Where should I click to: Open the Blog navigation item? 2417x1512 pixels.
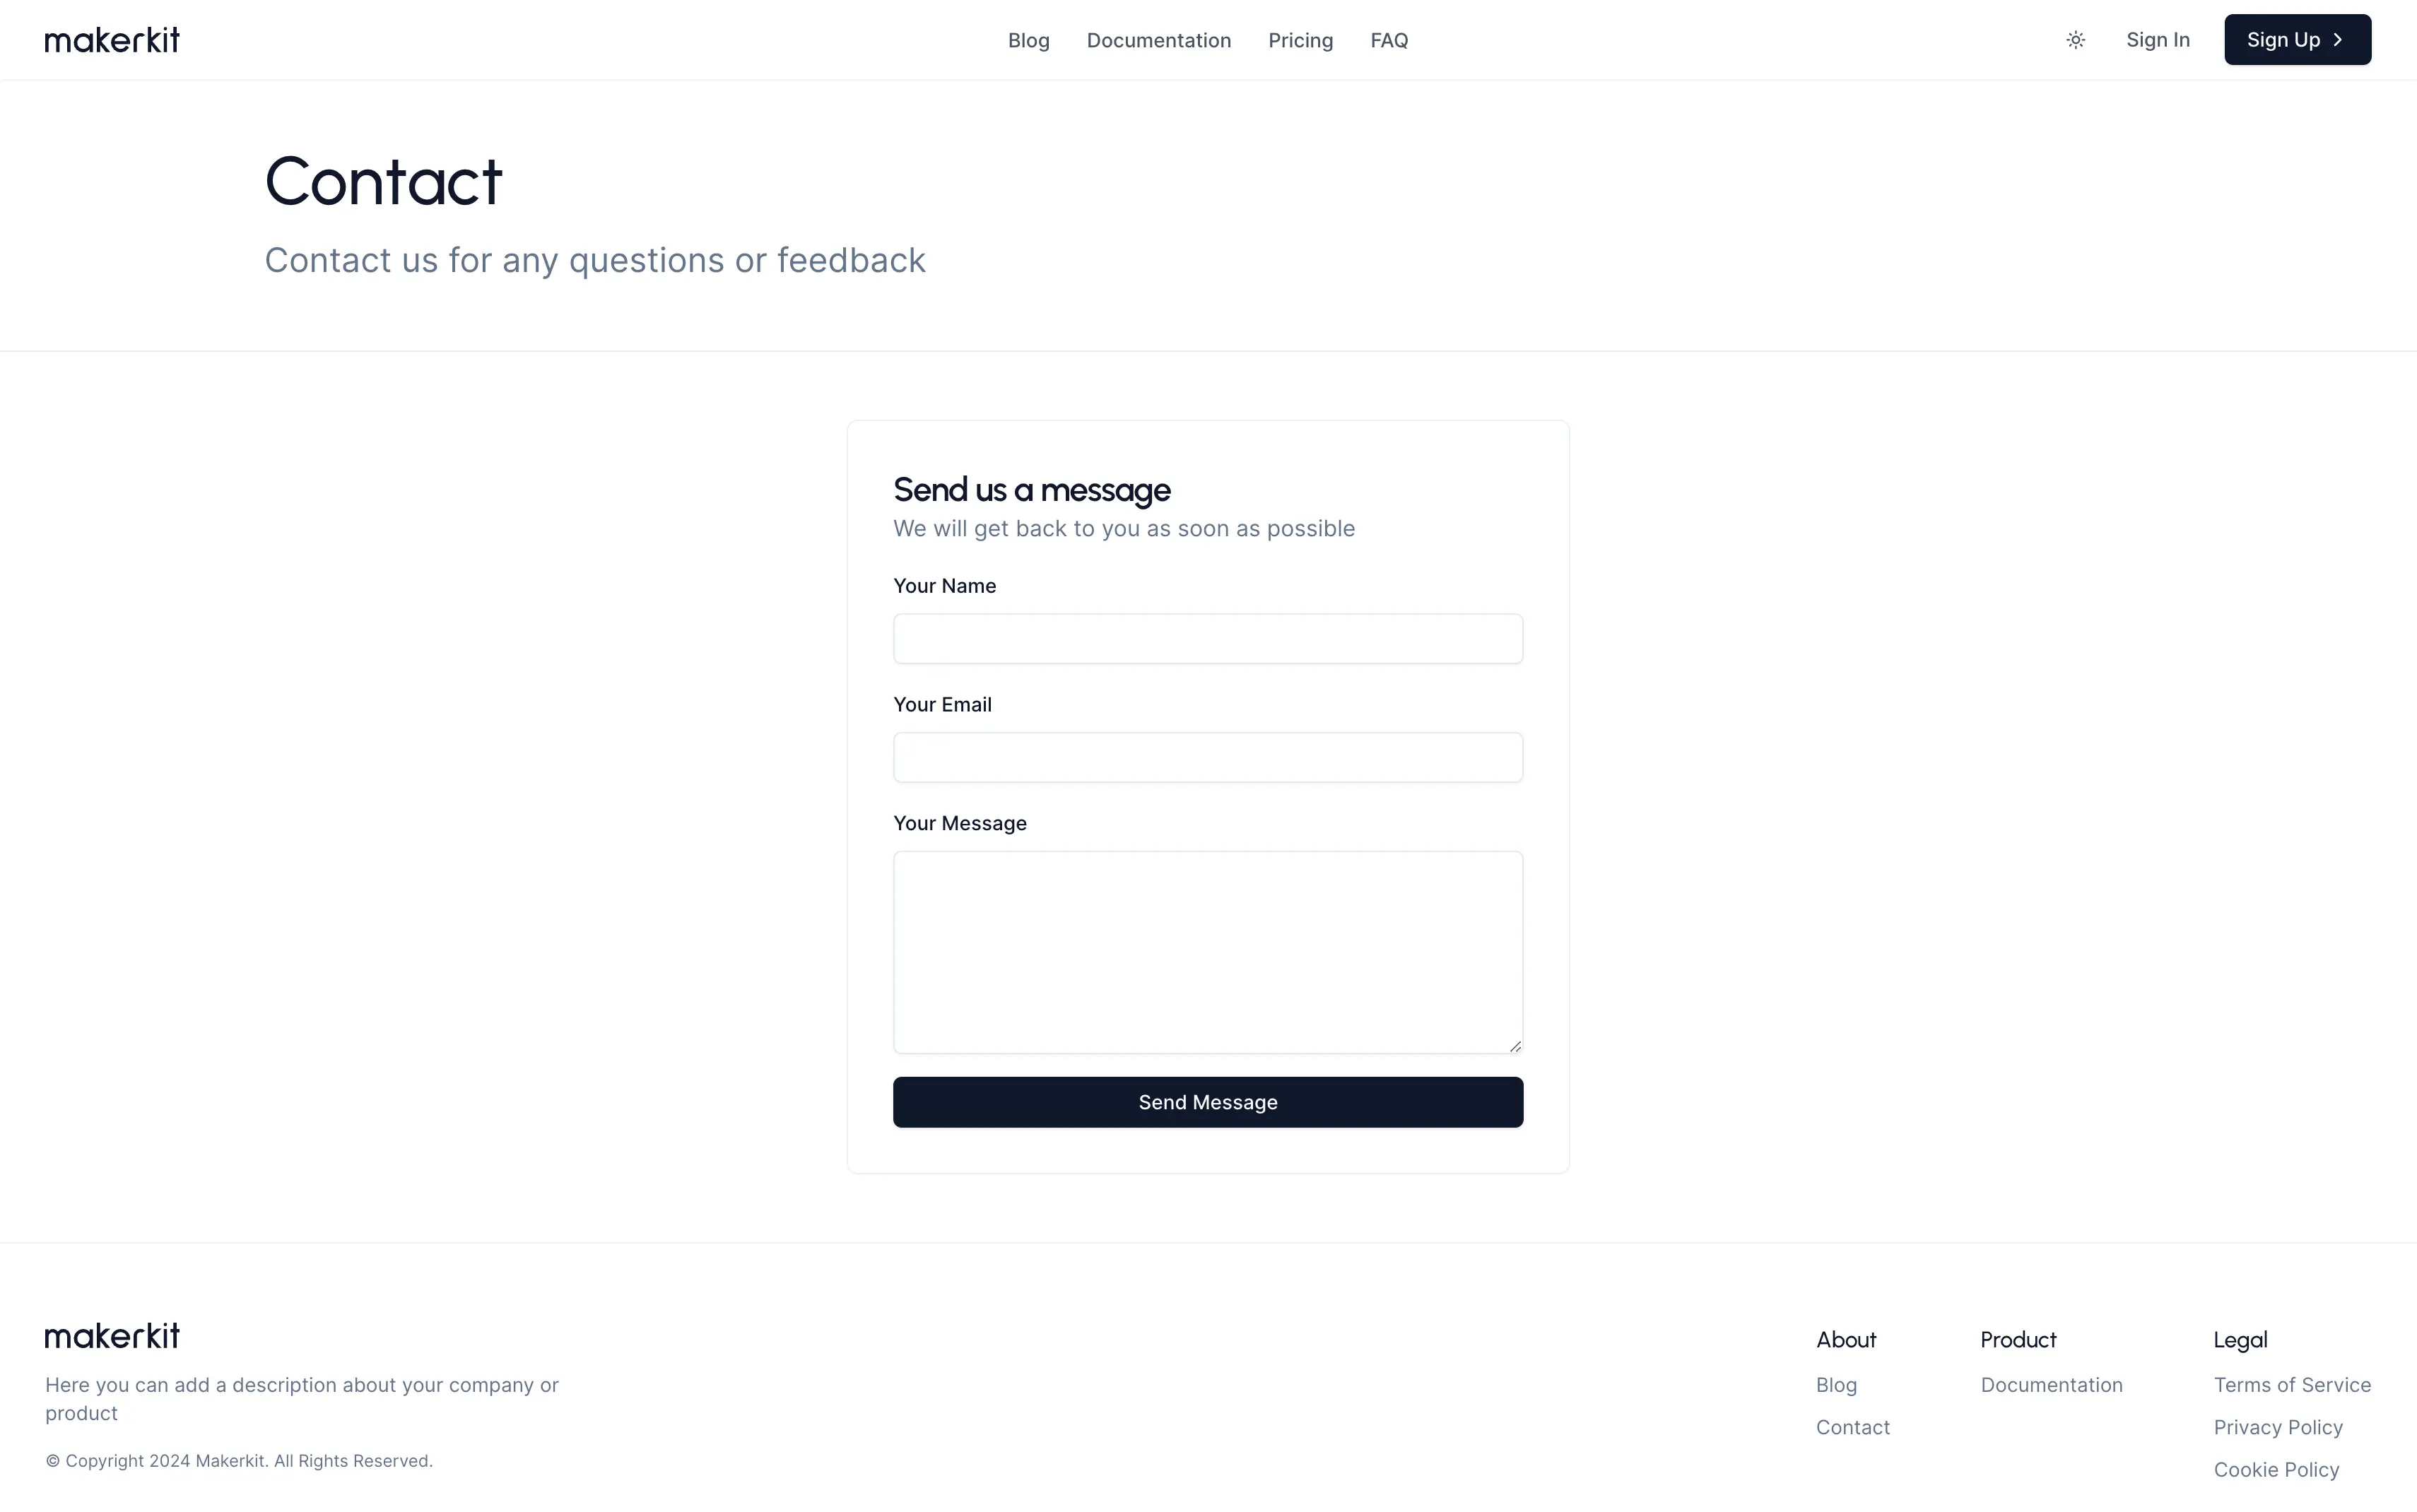tap(1028, 41)
